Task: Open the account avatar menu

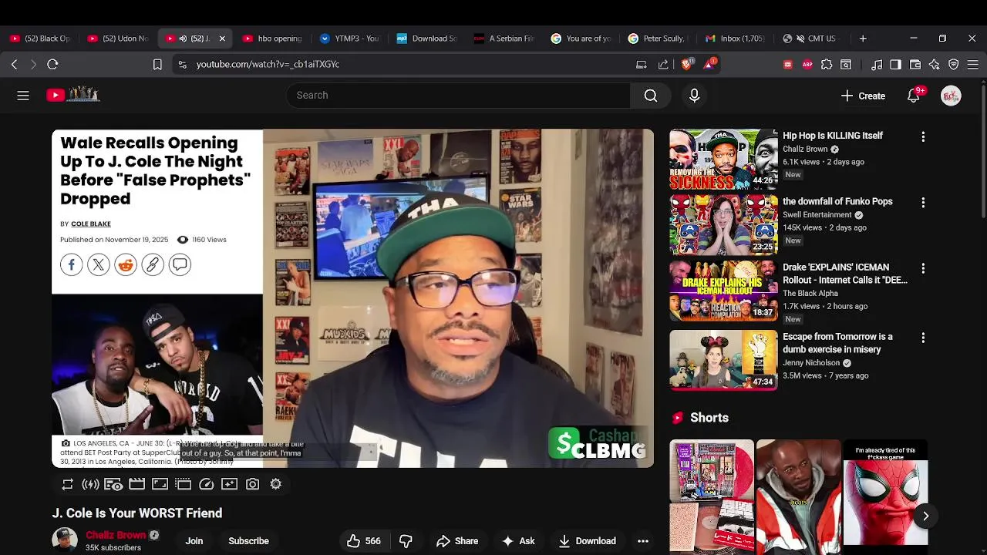Action: click(x=951, y=96)
